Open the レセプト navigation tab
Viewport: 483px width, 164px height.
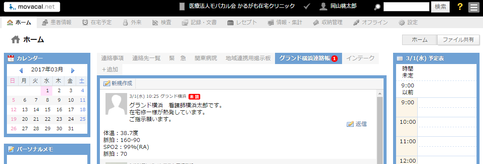[242, 22]
